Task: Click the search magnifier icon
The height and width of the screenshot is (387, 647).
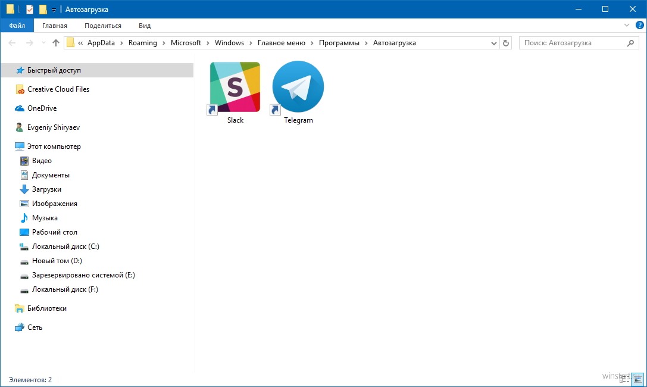Action: click(x=630, y=43)
